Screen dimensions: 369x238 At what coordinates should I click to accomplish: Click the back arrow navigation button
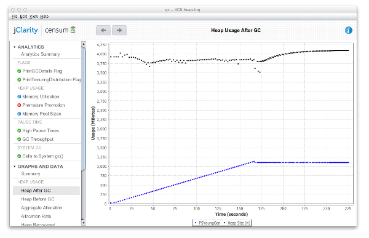coord(103,30)
